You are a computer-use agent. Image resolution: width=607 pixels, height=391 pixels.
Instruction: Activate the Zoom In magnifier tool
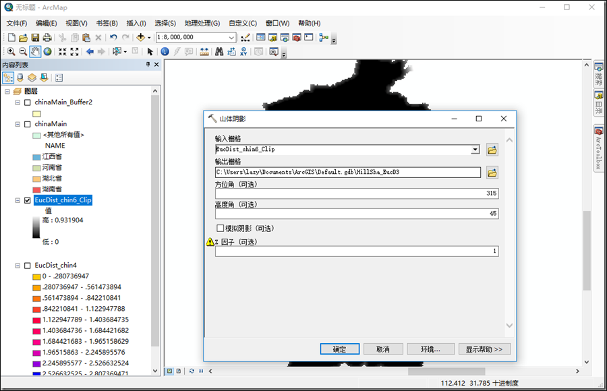coord(11,51)
